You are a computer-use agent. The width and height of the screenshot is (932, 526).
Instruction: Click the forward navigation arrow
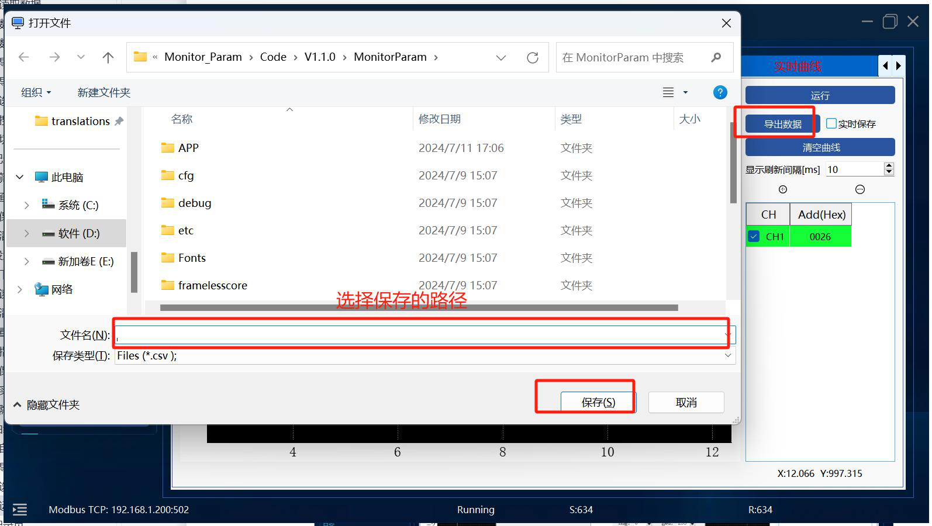click(54, 57)
